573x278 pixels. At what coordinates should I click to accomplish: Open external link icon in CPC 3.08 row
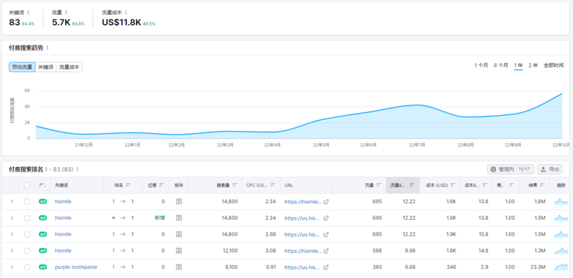(326, 250)
